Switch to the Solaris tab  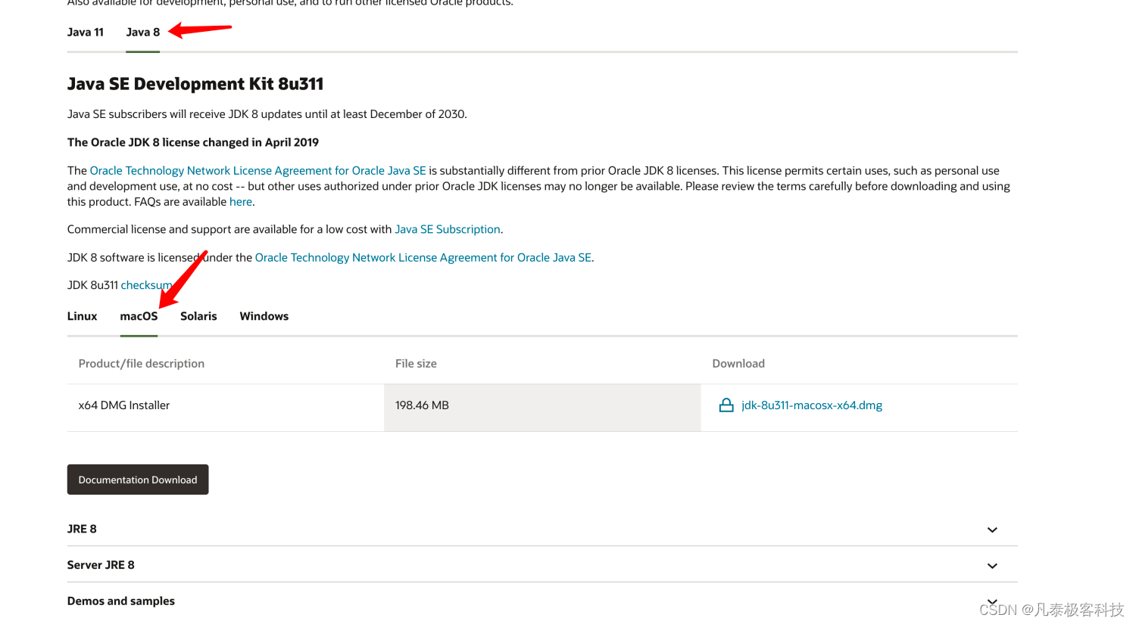click(198, 316)
